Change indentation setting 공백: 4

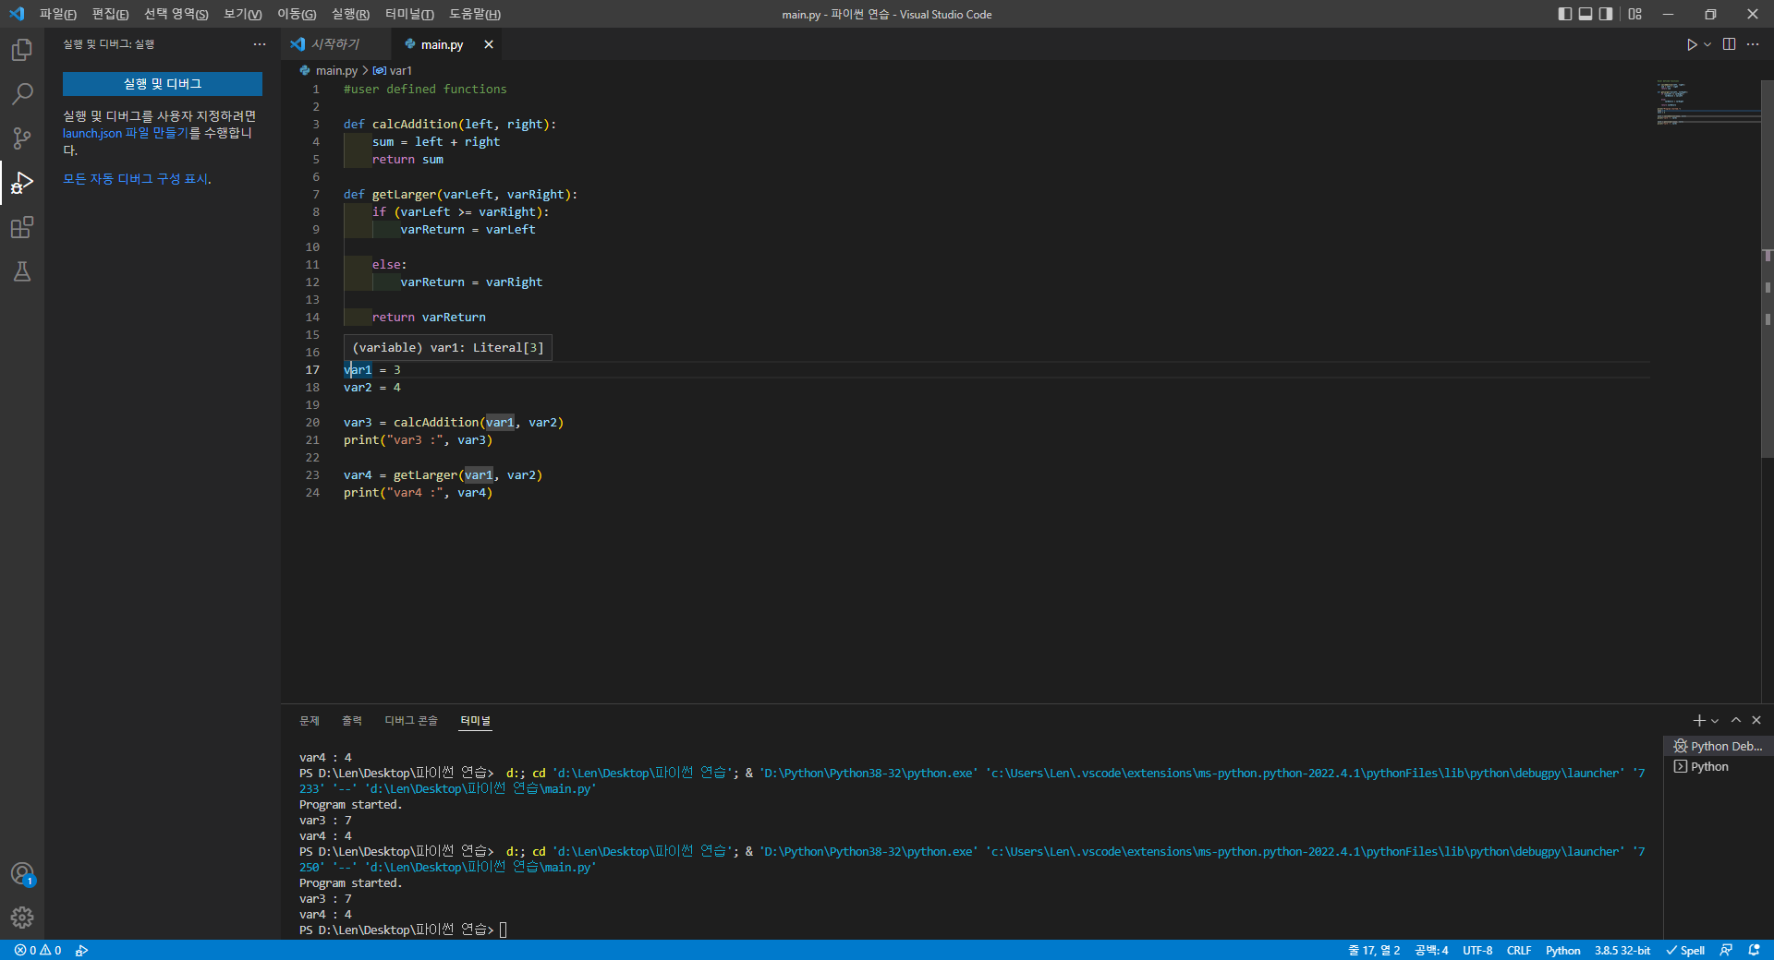coord(1431,950)
